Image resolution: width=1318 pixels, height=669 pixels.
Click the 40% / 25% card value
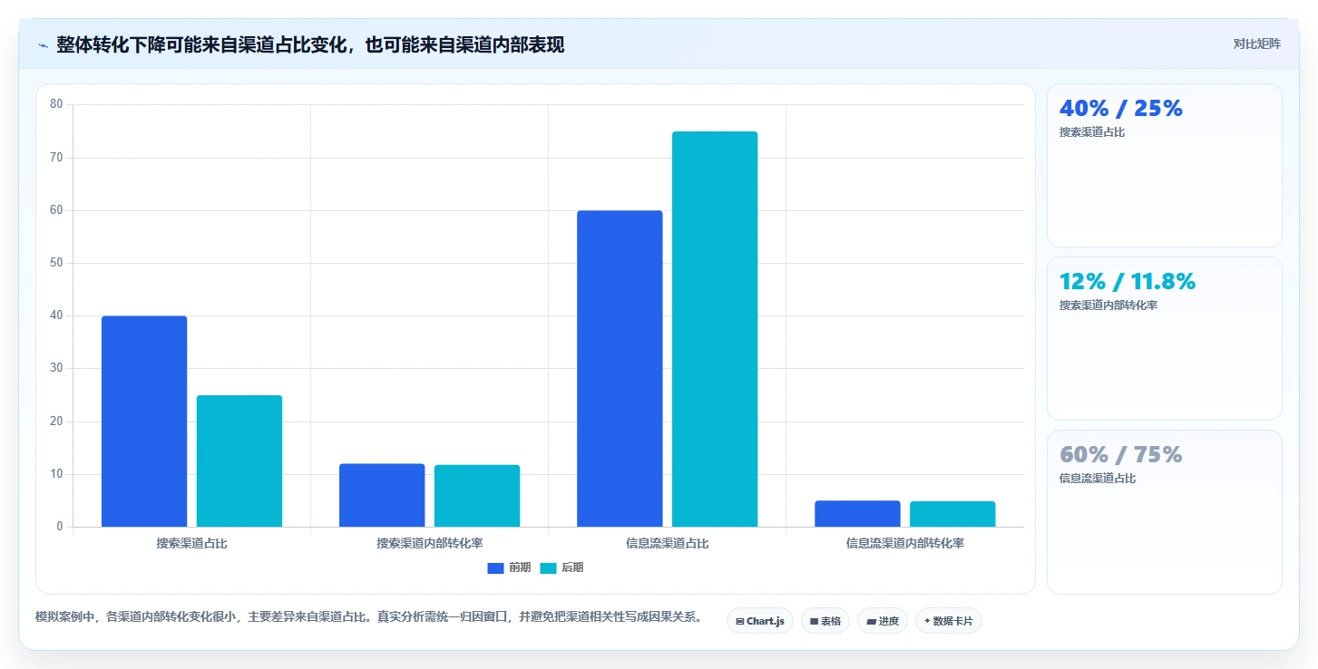(1121, 109)
